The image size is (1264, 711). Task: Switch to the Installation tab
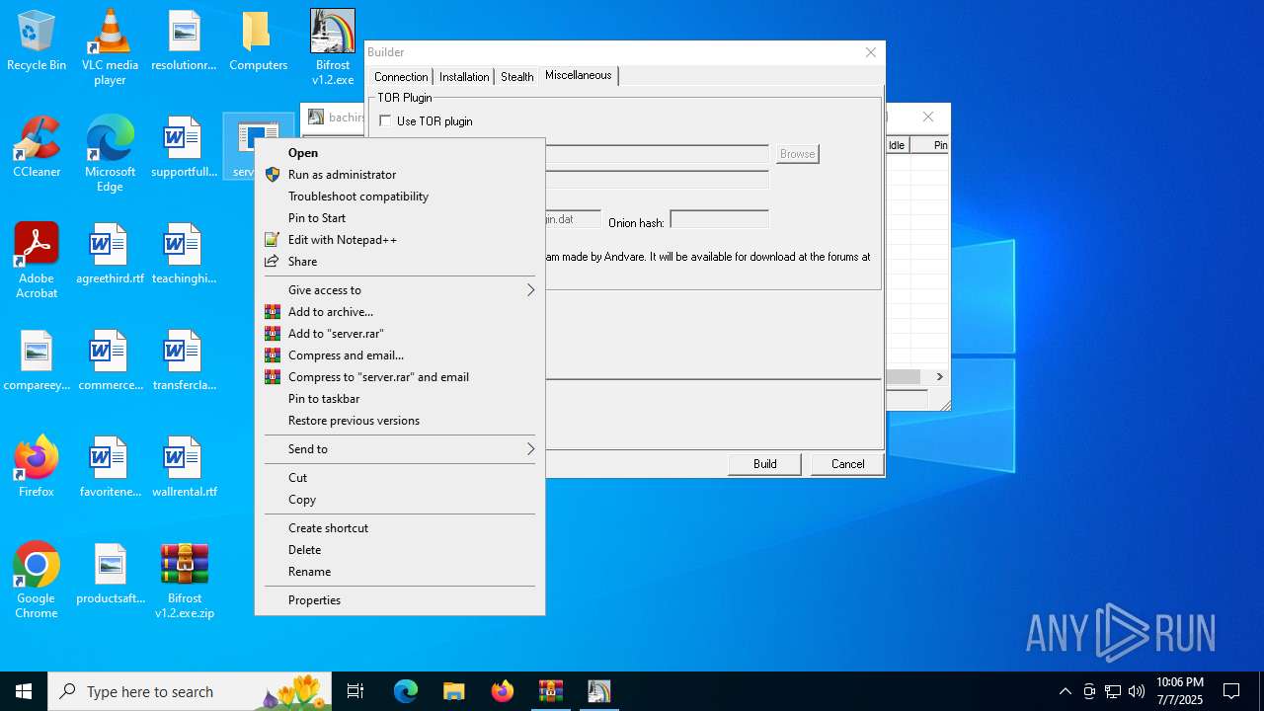pos(464,76)
